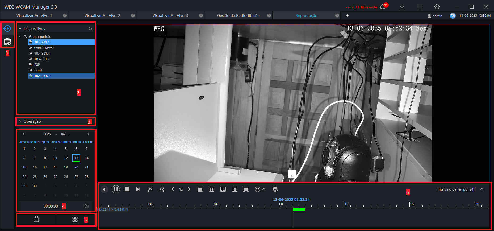Search devices with the magnifier icon

91,29
